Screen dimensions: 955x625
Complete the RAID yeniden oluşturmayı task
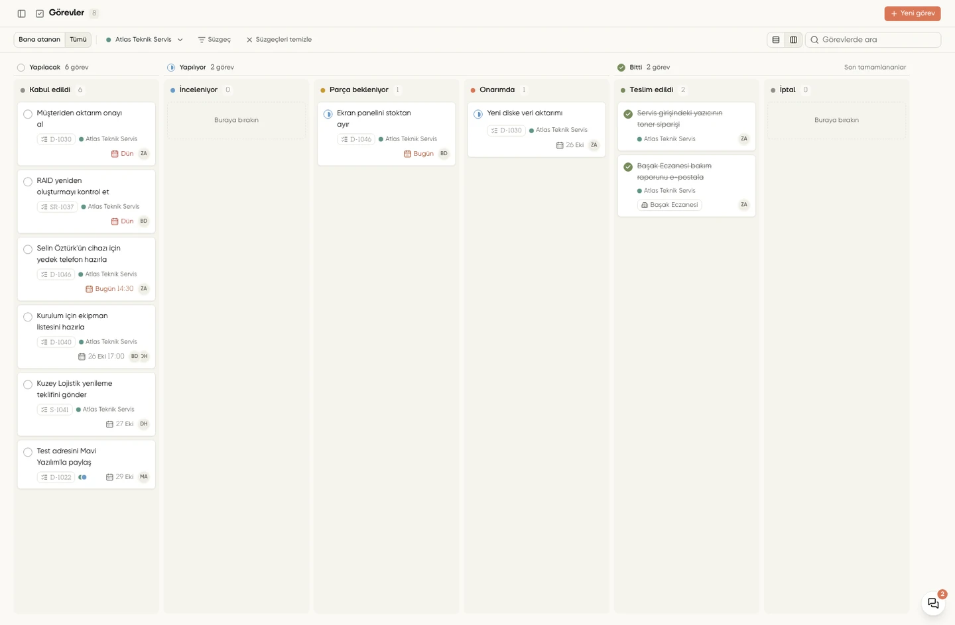(x=28, y=182)
